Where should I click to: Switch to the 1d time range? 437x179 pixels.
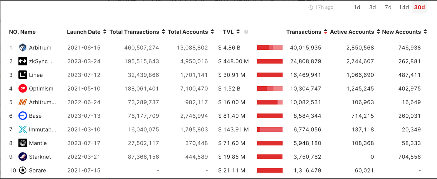(x=357, y=7)
